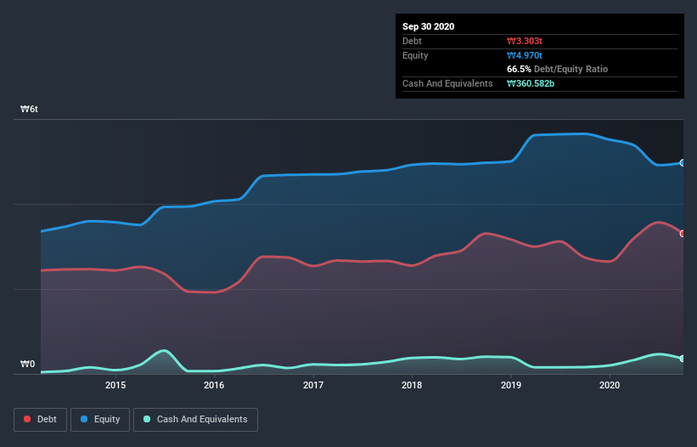This screenshot has height=447, width=697.
Task: Click the red Debt endpoint marker
Action: [x=683, y=234]
